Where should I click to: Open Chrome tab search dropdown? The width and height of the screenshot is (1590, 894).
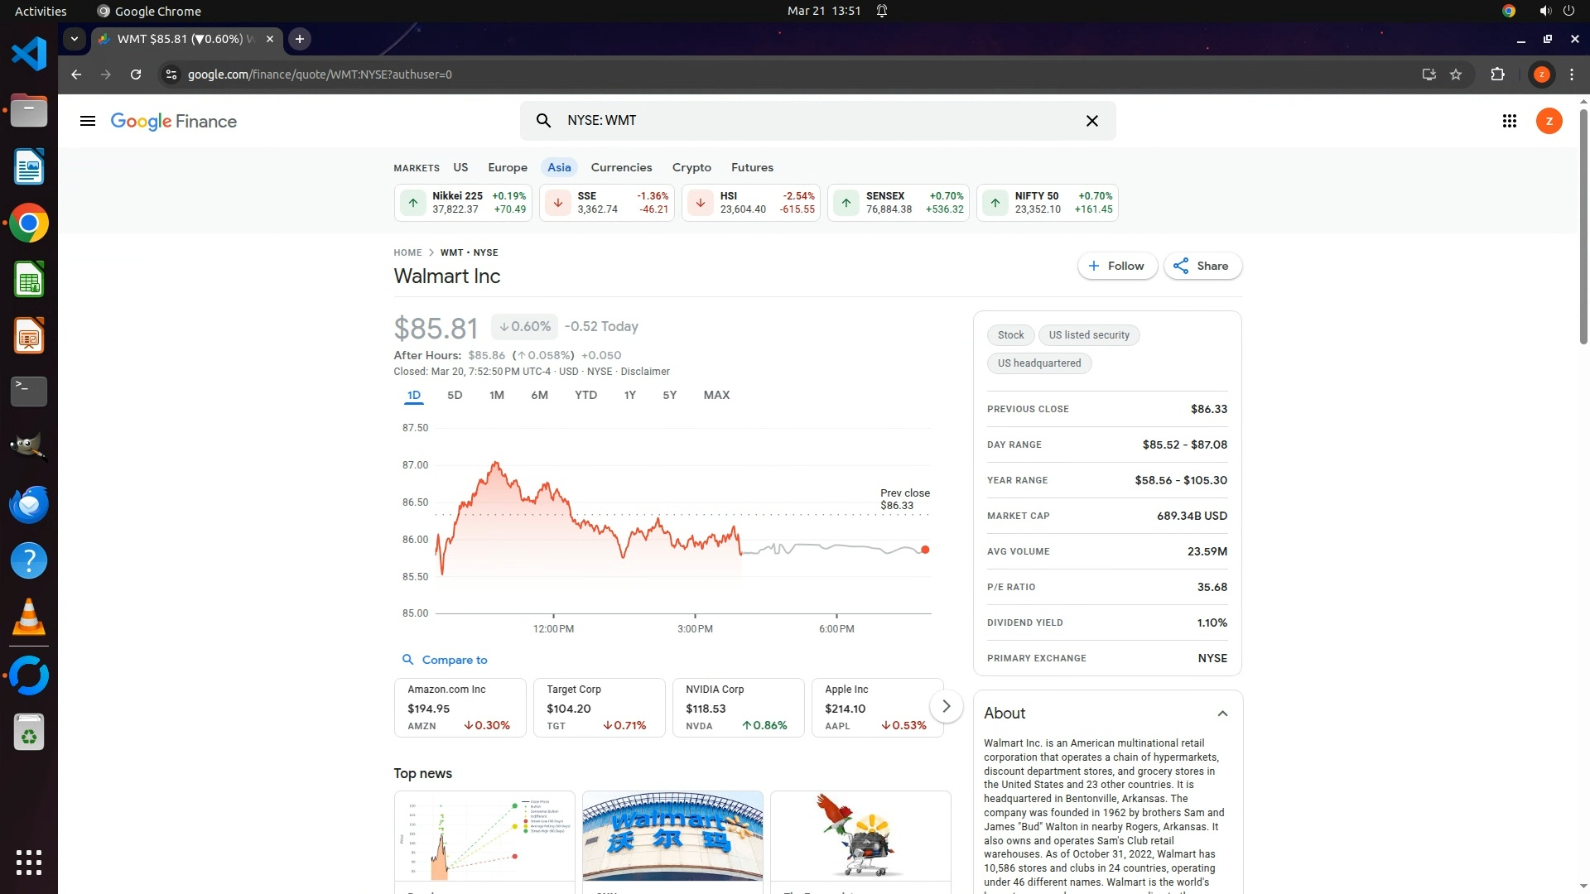(x=75, y=39)
